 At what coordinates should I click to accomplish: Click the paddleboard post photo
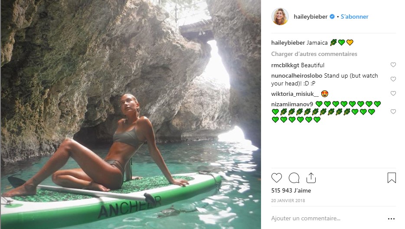(130, 114)
